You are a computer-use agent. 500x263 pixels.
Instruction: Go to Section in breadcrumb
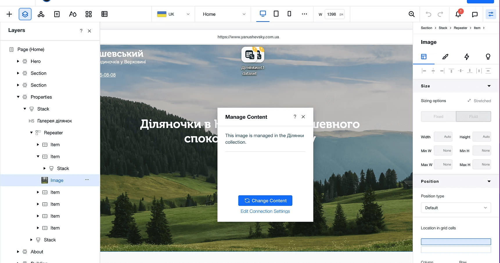pos(426,28)
